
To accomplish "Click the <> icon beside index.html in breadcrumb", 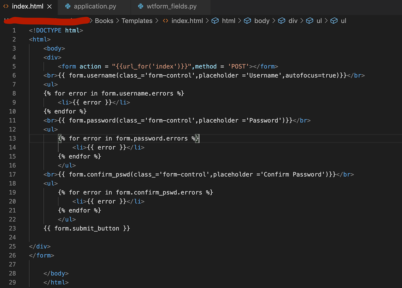I will click(165, 21).
